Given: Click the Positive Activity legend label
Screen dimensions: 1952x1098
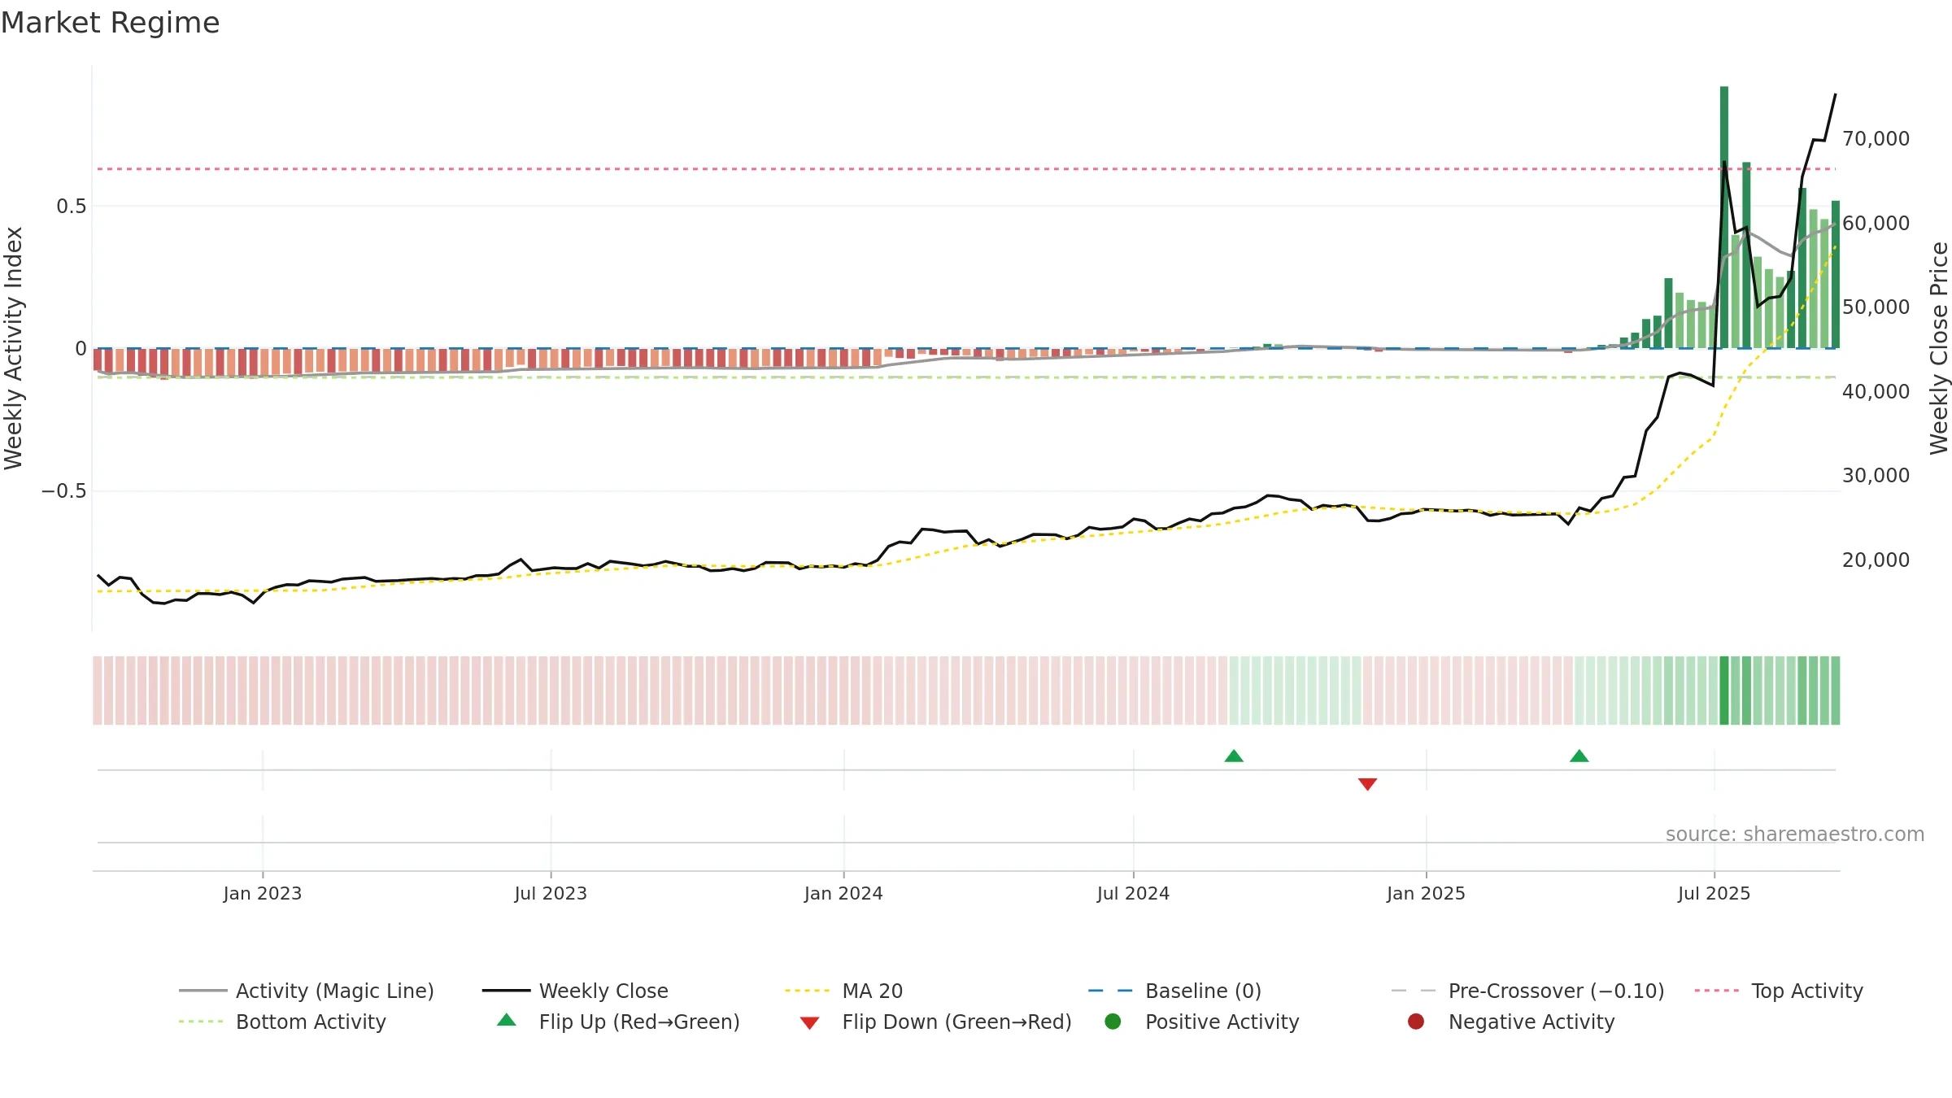Looking at the screenshot, I should pos(1222,1022).
